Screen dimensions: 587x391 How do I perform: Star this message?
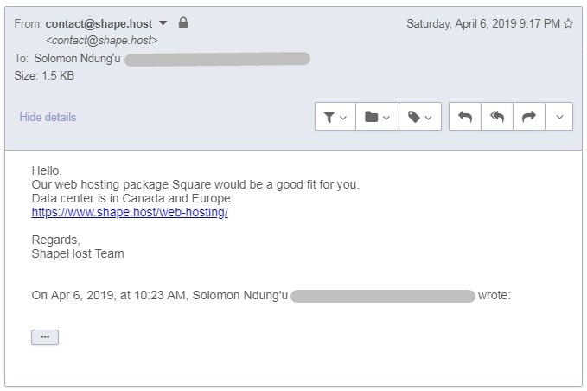click(568, 23)
